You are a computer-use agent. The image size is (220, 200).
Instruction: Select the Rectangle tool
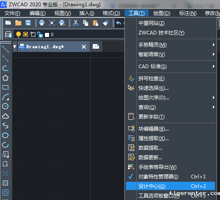point(5,87)
